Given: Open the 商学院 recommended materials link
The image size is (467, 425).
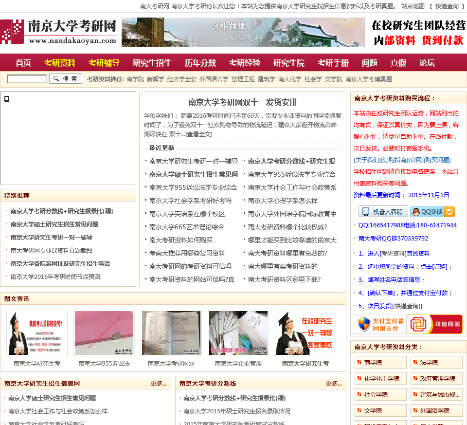Looking at the screenshot, I should point(135,79).
